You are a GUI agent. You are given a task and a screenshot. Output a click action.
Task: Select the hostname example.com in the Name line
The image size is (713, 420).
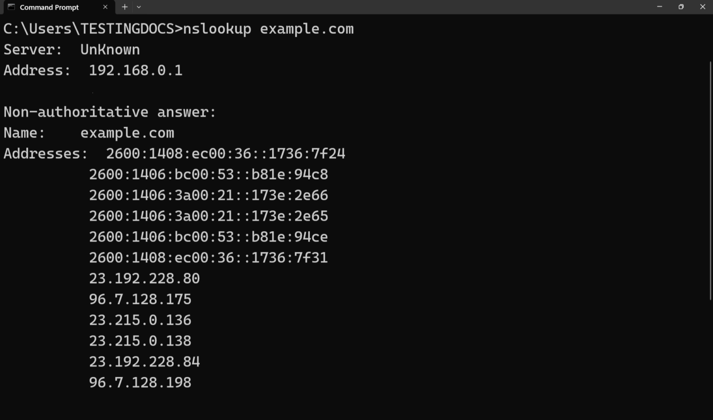pyautogui.click(x=127, y=133)
